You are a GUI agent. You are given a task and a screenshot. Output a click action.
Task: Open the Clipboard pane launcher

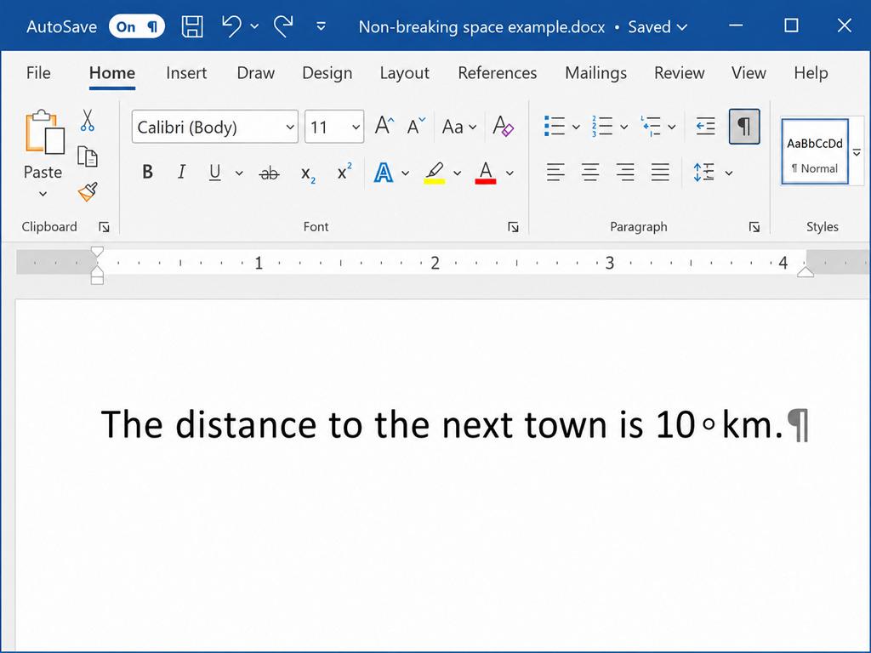point(104,226)
